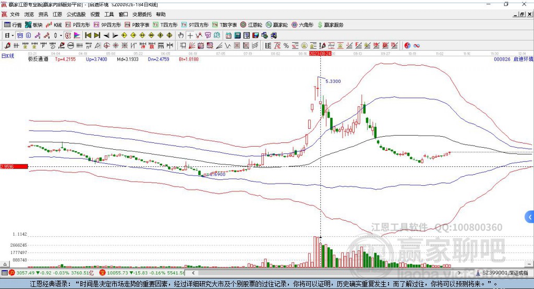Open the 交易委托 menu
534x289 pixels.
(x=142, y=14)
